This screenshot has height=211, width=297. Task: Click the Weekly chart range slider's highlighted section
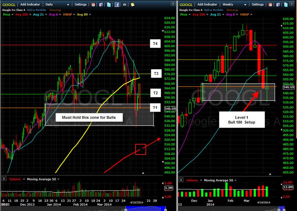pyautogui.click(x=282, y=209)
